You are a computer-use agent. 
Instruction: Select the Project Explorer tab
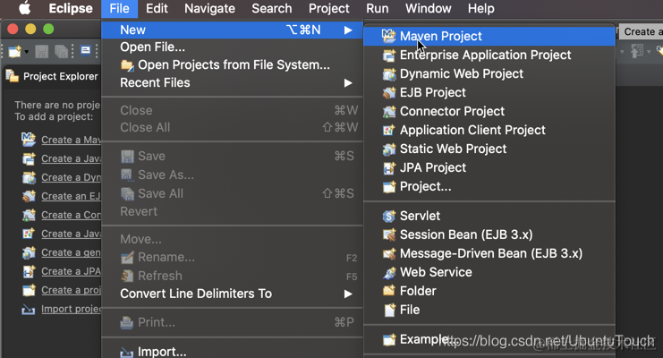[59, 76]
